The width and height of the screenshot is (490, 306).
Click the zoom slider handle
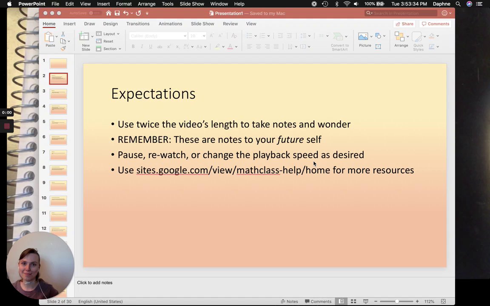tap(397, 301)
